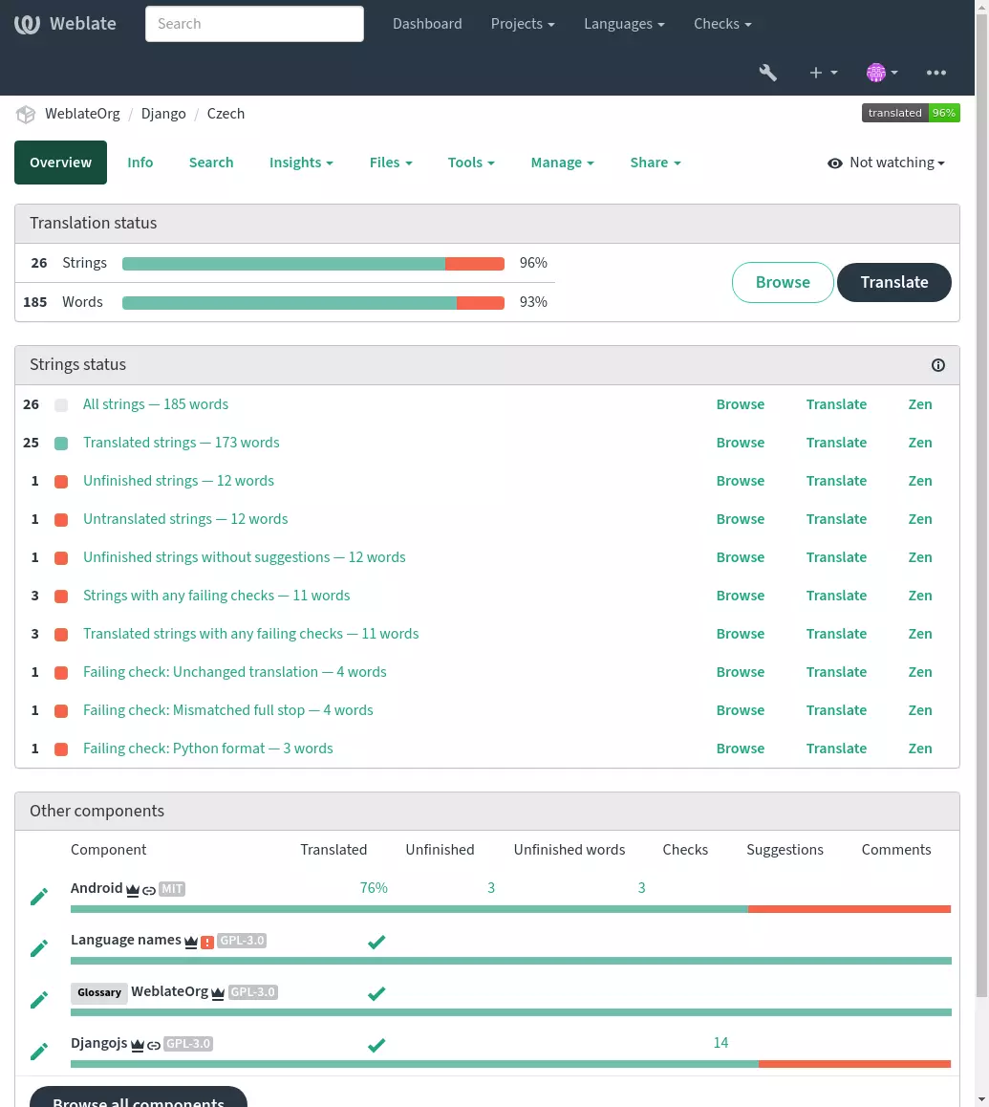
Task: Click the link chain icon beside Djangojs
Action: [x=154, y=1045]
